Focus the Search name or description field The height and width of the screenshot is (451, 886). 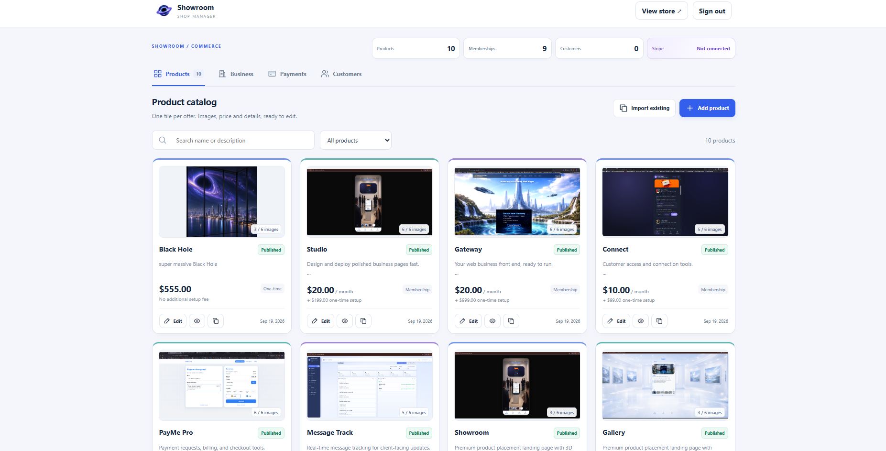click(233, 140)
